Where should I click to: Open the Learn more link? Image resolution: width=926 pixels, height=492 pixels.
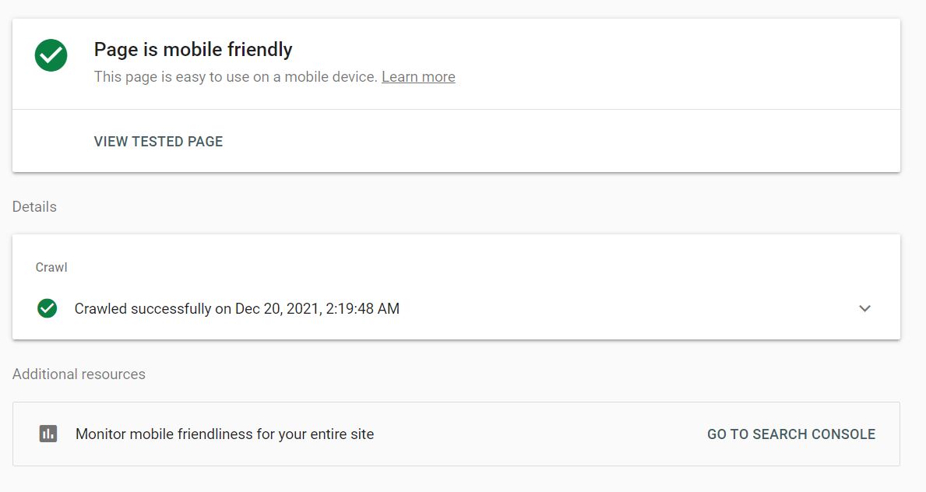[x=418, y=77]
